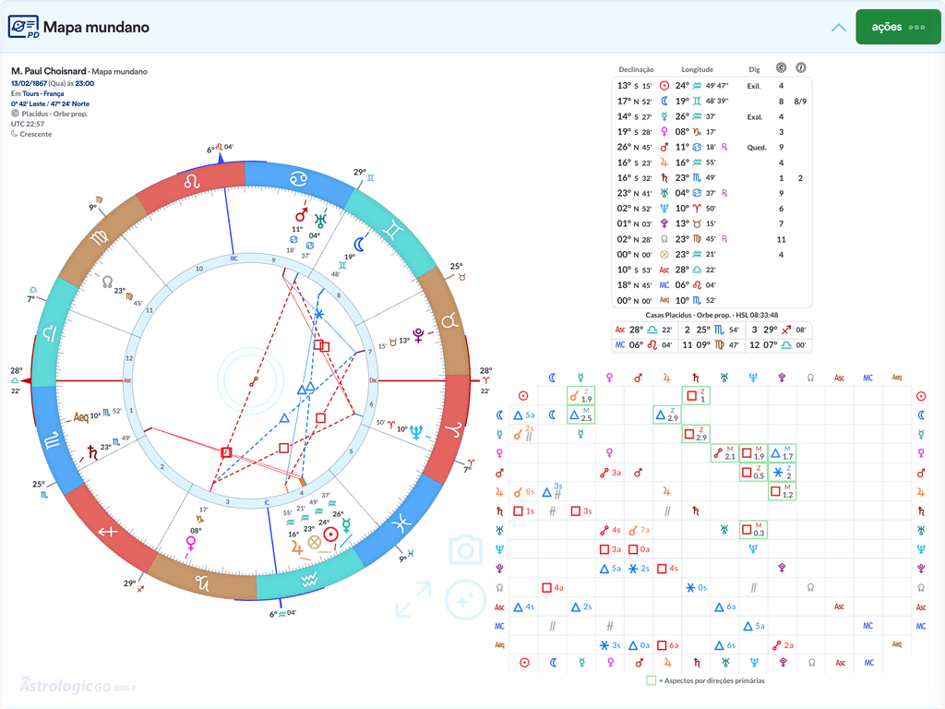Click the Cancer segment on the zodiac ring
The image size is (945, 709).
pos(298,178)
